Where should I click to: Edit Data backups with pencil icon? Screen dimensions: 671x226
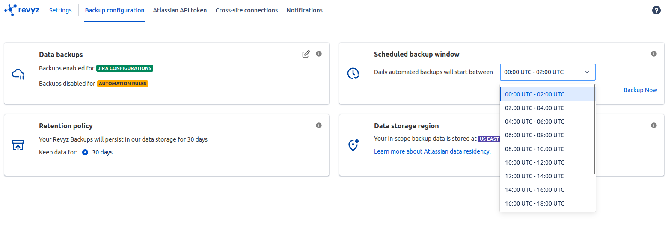pyautogui.click(x=306, y=54)
